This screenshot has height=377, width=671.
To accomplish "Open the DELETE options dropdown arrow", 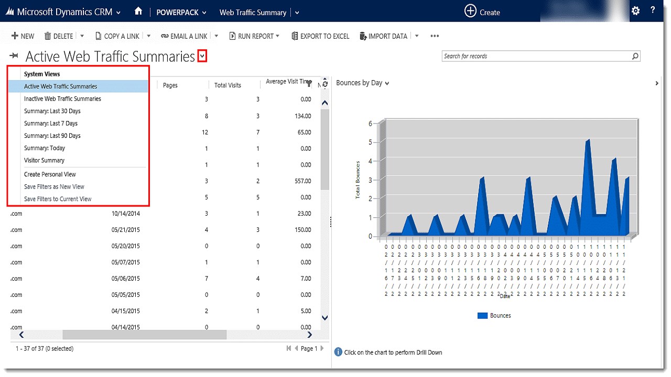I will (82, 36).
